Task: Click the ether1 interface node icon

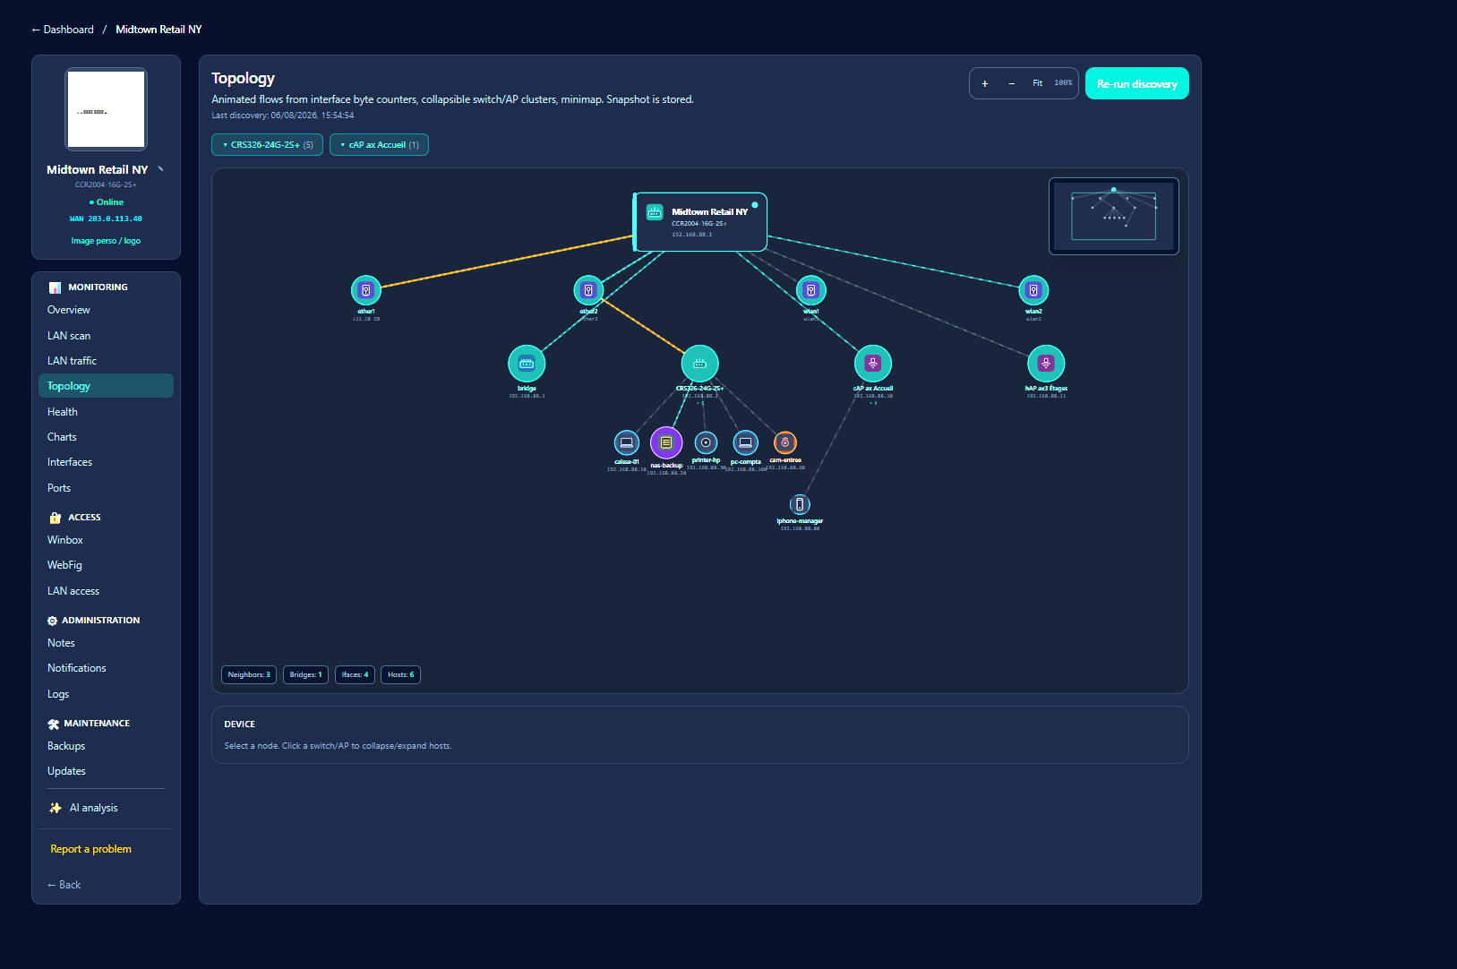Action: click(x=365, y=290)
